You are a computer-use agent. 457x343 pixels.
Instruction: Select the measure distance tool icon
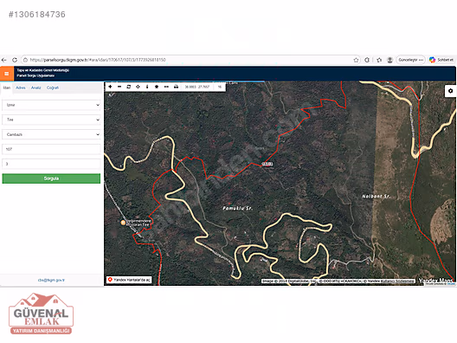(x=166, y=87)
